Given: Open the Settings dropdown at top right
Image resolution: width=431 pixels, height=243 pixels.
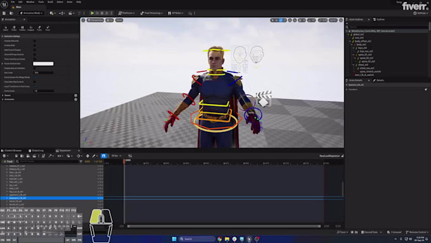Looking at the screenshot, I should [x=421, y=13].
